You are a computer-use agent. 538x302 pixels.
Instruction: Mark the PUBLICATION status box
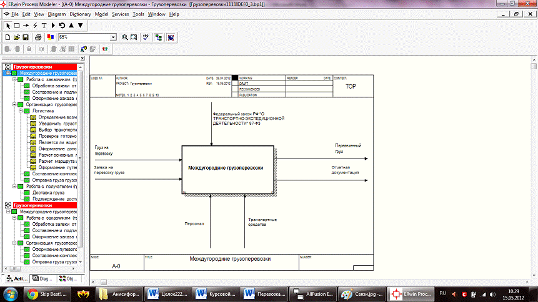tap(235, 95)
